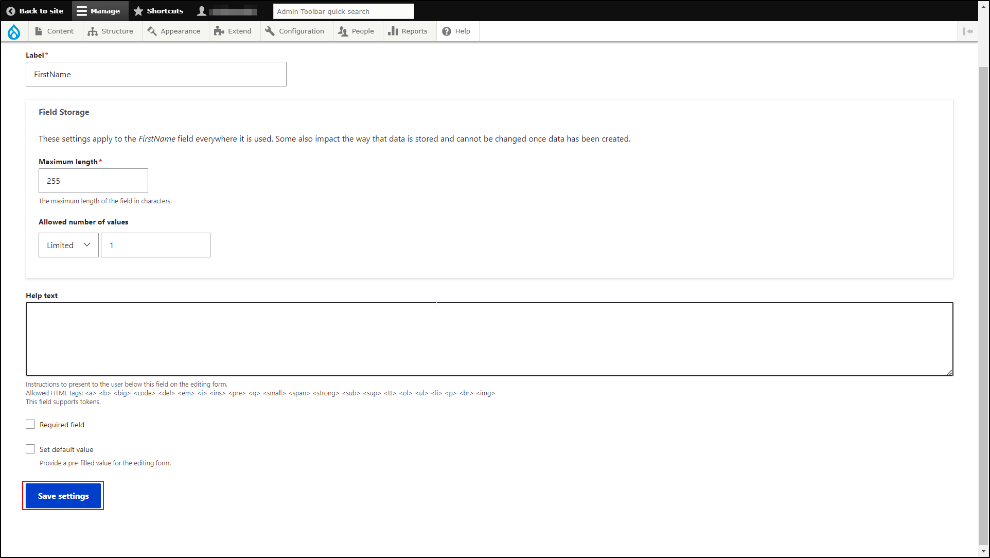990x558 pixels.
Task: Click the Shortcuts star icon
Action: 137,11
